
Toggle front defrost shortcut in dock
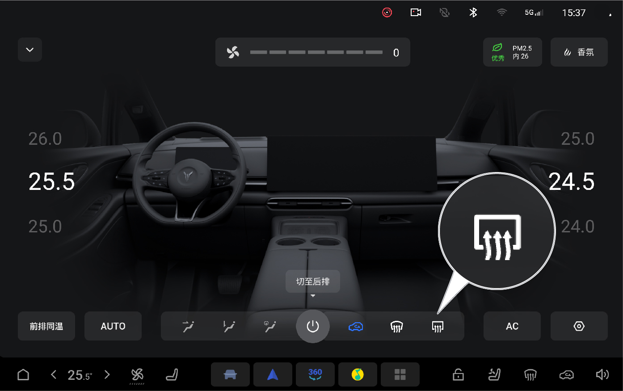point(530,374)
